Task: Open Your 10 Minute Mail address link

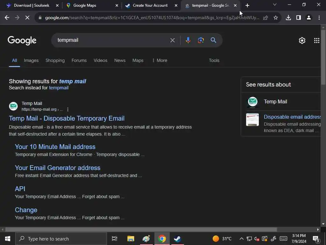Action: coord(55,147)
